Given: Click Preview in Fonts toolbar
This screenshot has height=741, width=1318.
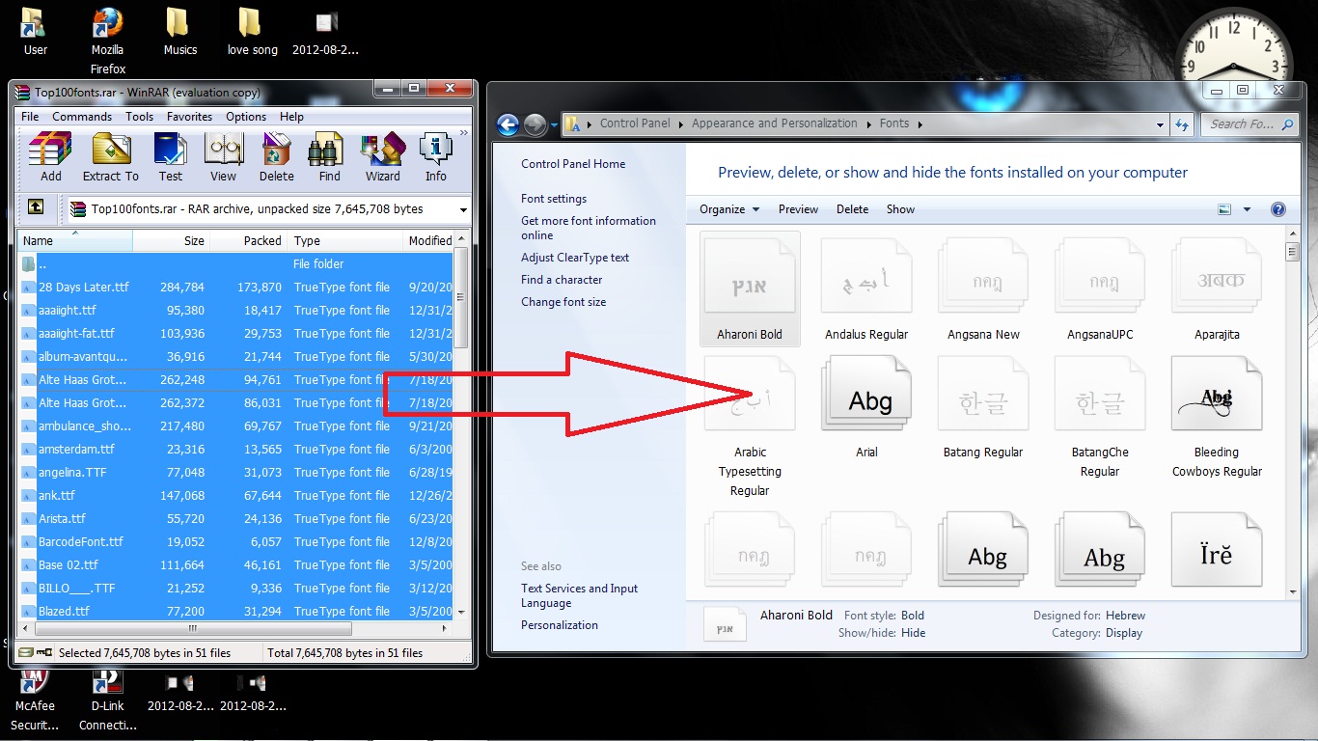Looking at the screenshot, I should pyautogui.click(x=798, y=209).
